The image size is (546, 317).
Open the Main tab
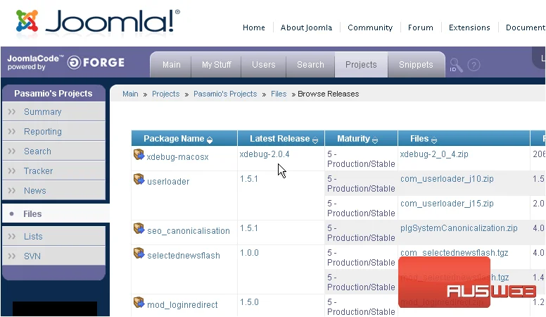171,65
